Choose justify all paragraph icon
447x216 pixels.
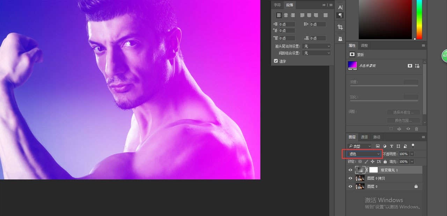point(325,15)
